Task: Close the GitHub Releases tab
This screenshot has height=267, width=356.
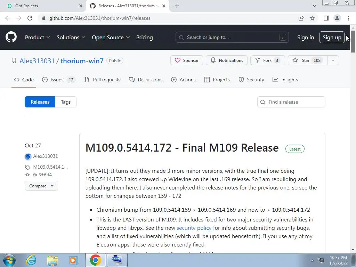Action: (x=164, y=6)
